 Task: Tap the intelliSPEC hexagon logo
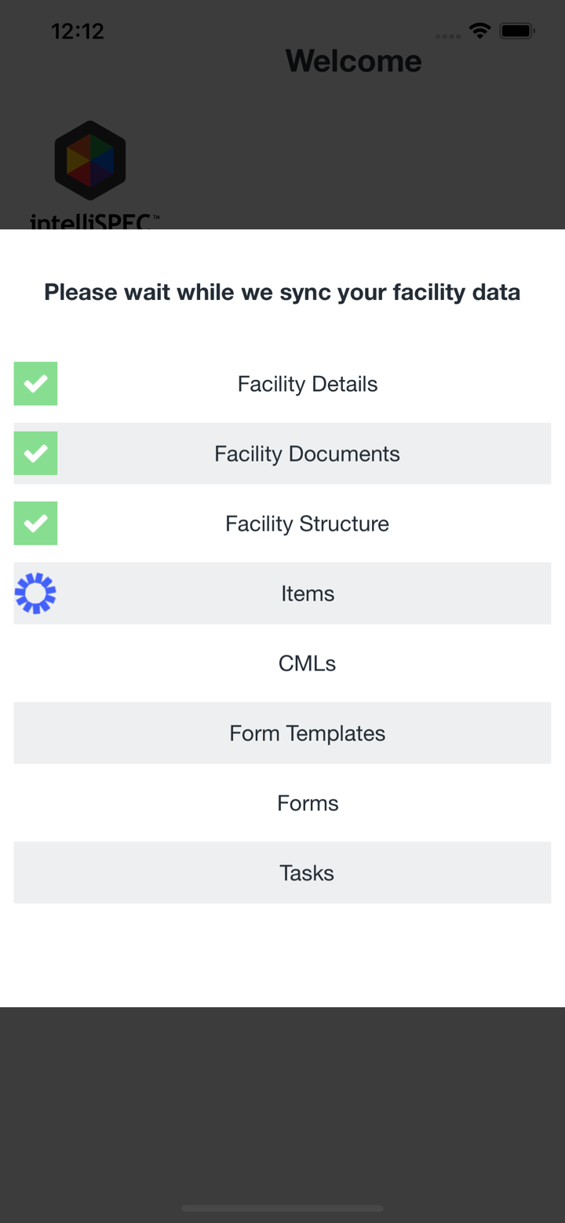[89, 159]
